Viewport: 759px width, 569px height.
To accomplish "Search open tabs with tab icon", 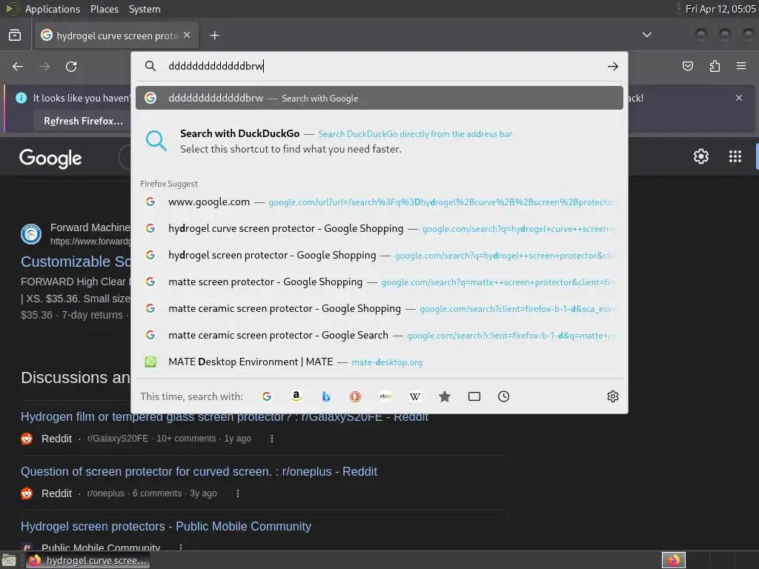I will click(x=474, y=397).
